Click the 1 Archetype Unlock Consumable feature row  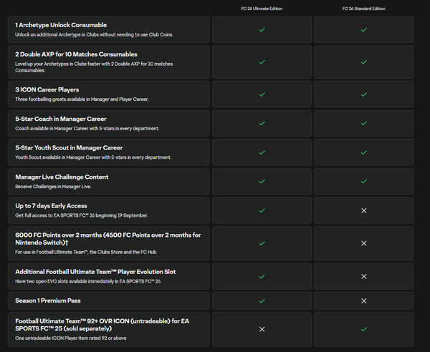tap(109, 29)
